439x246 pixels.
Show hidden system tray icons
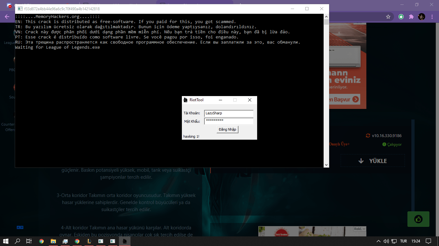click(379, 241)
